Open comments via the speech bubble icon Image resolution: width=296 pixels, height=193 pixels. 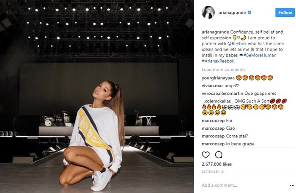coord(219,155)
